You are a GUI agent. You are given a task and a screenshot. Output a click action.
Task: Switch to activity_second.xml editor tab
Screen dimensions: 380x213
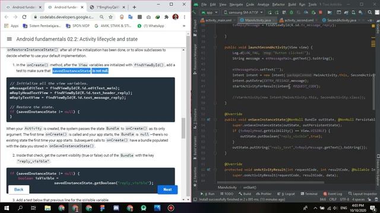(299, 20)
